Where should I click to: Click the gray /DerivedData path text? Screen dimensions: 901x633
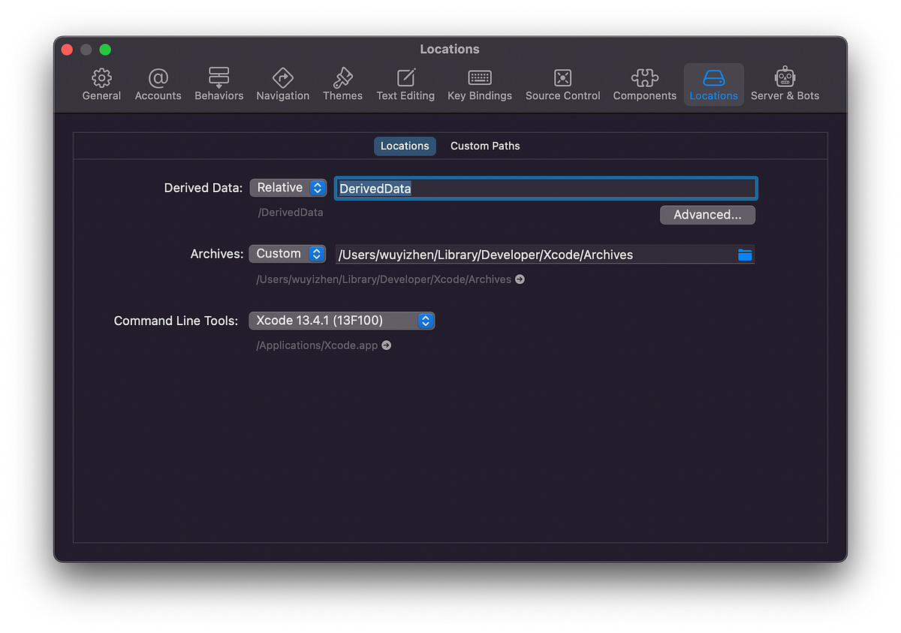(291, 213)
